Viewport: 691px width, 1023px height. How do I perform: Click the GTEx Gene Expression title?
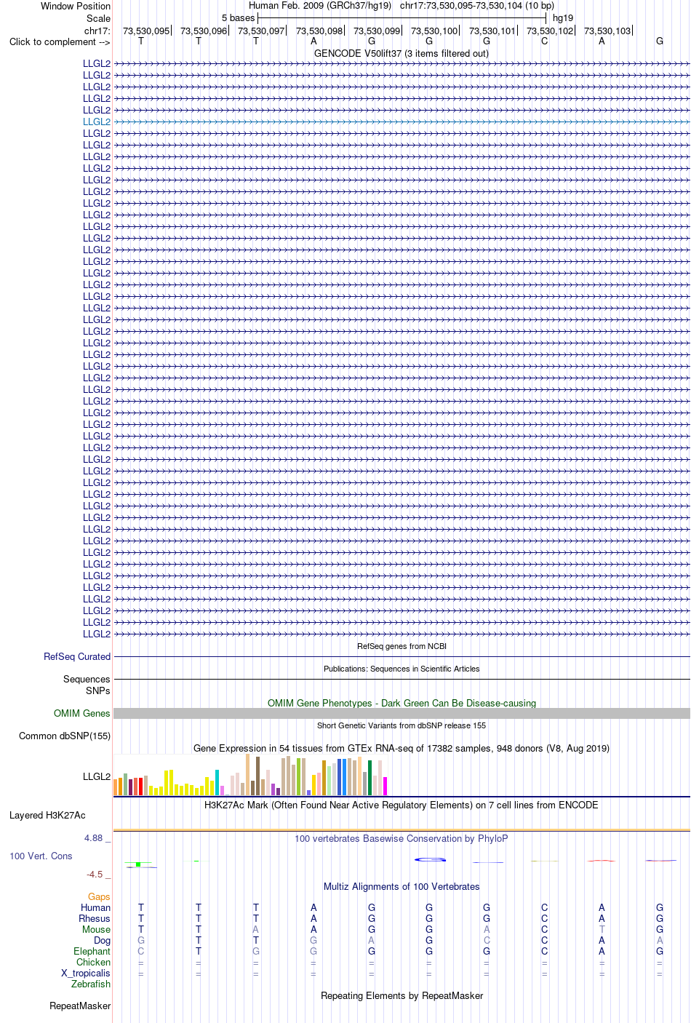click(x=402, y=748)
